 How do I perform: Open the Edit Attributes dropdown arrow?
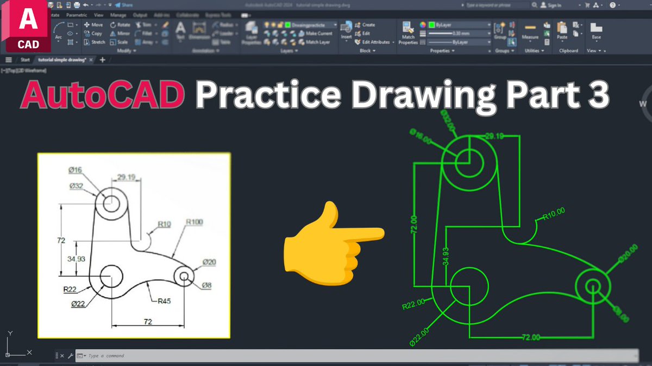pos(392,42)
